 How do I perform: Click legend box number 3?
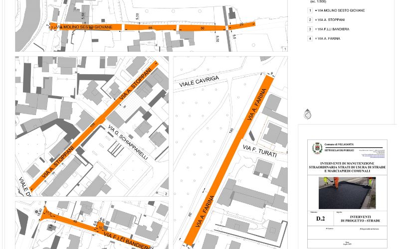click(310, 29)
